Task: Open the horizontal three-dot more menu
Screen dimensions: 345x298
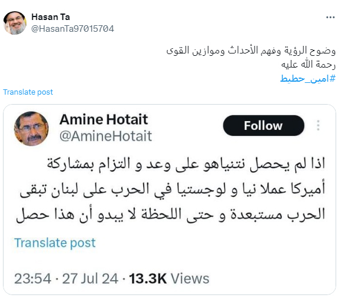Action: point(330,17)
